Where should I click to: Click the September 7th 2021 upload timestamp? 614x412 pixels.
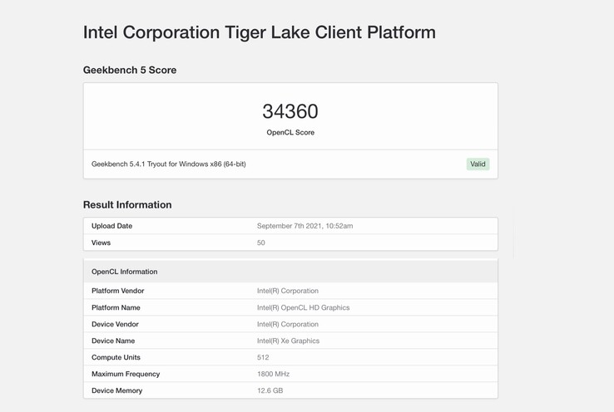305,226
